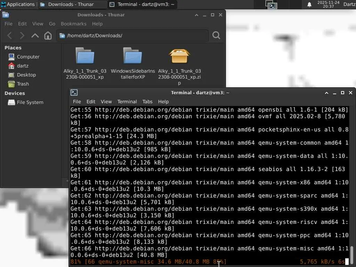Open Thunar View menu
The image size is (356, 267).
[38, 24]
